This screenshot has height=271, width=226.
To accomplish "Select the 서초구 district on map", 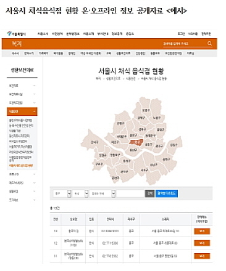I will tap(144, 170).
